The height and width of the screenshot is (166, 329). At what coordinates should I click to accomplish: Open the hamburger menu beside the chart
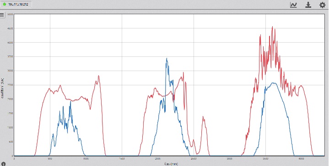click(x=2, y=15)
